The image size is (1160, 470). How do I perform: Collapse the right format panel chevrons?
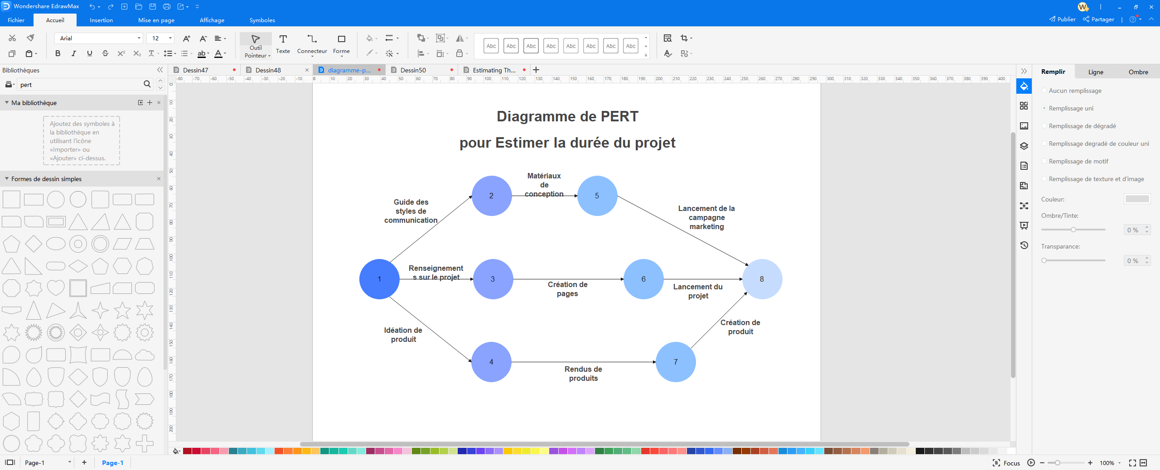coord(1024,71)
